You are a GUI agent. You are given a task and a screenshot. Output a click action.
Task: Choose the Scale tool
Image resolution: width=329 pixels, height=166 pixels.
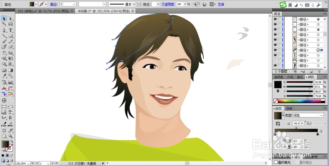11,53
